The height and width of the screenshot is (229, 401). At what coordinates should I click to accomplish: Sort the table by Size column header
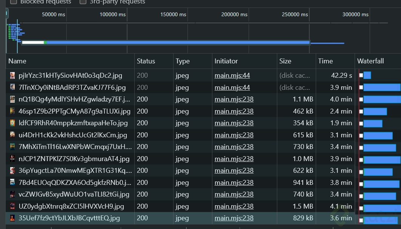[x=285, y=61]
